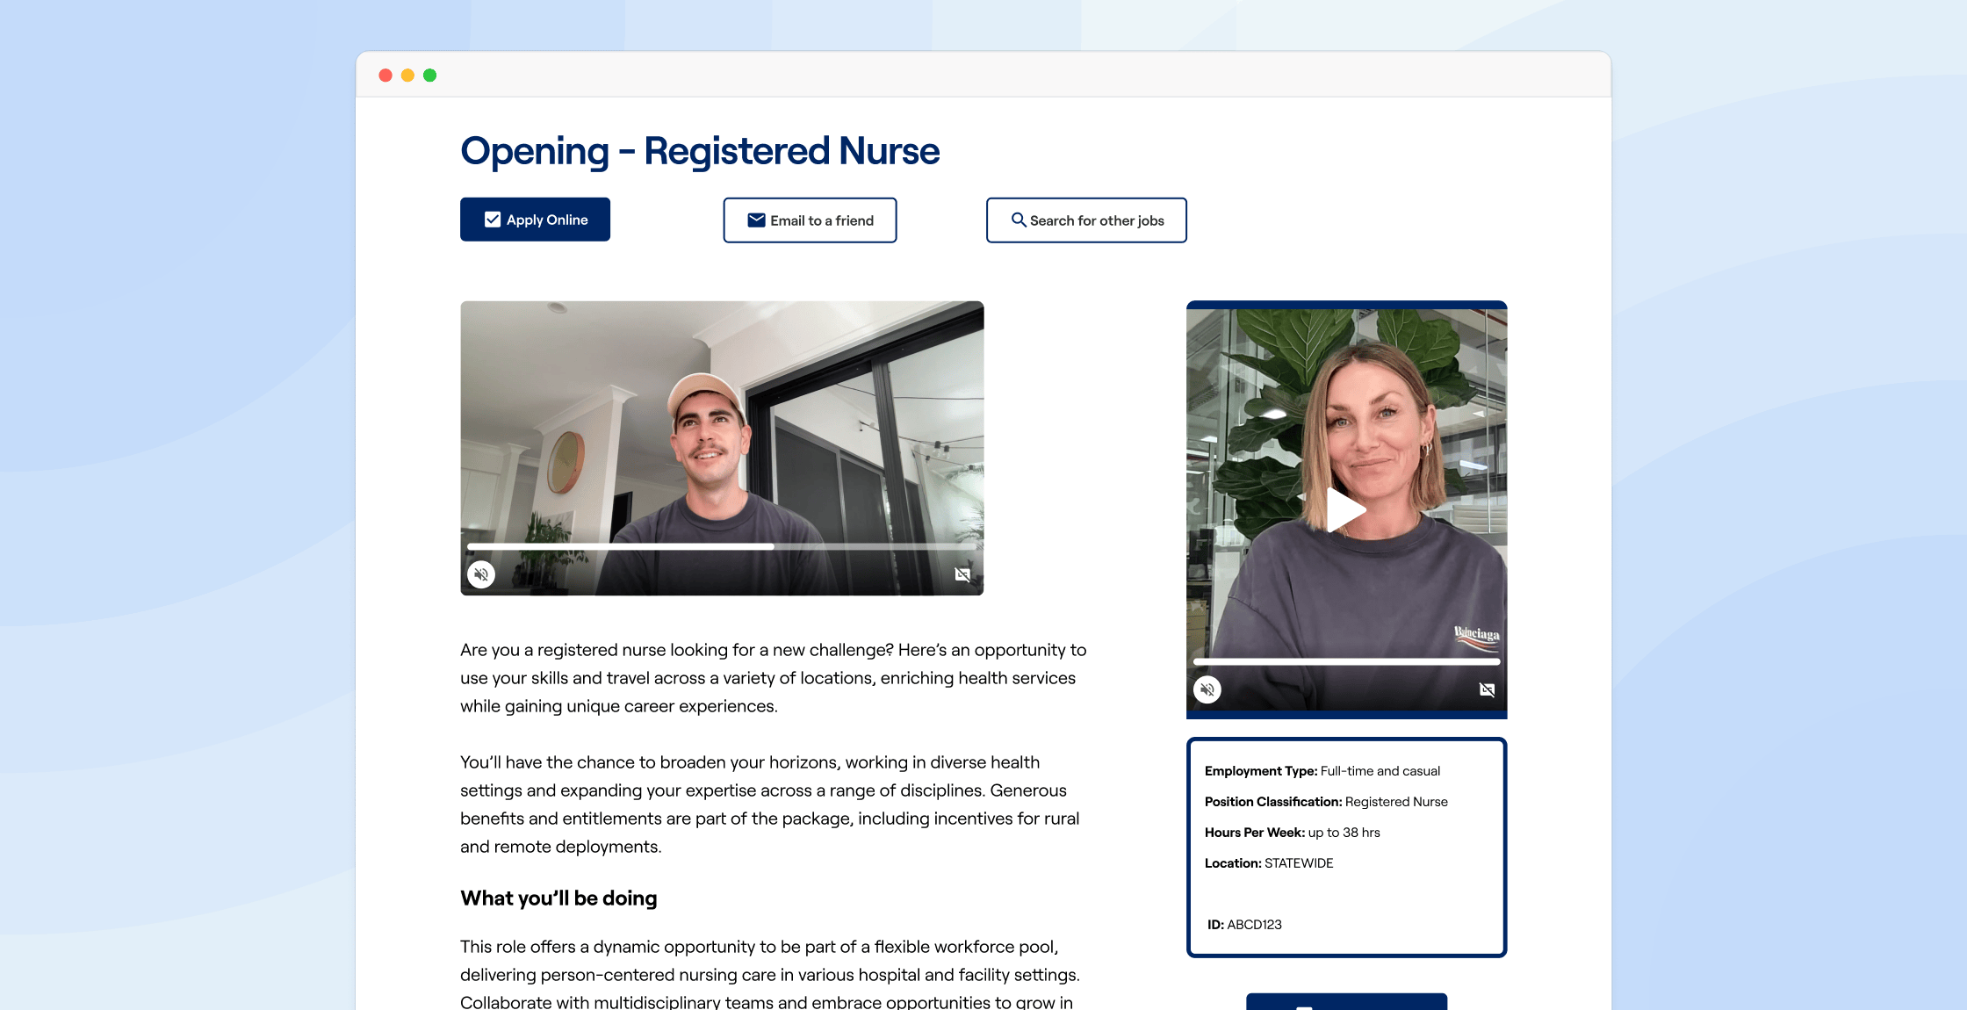Play the right video of the woman
This screenshot has width=1967, height=1010.
(1345, 509)
